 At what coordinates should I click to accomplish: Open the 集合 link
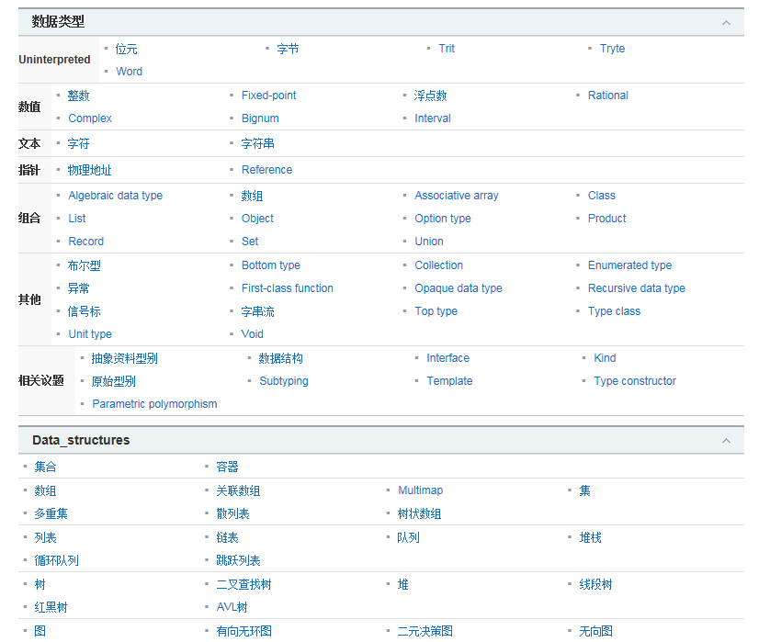point(46,467)
